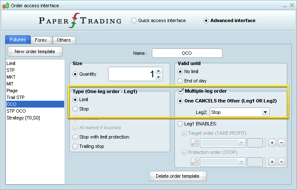297x190 pixels.
Task: Expand the Protection order dropdown
Action: click(x=242, y=162)
